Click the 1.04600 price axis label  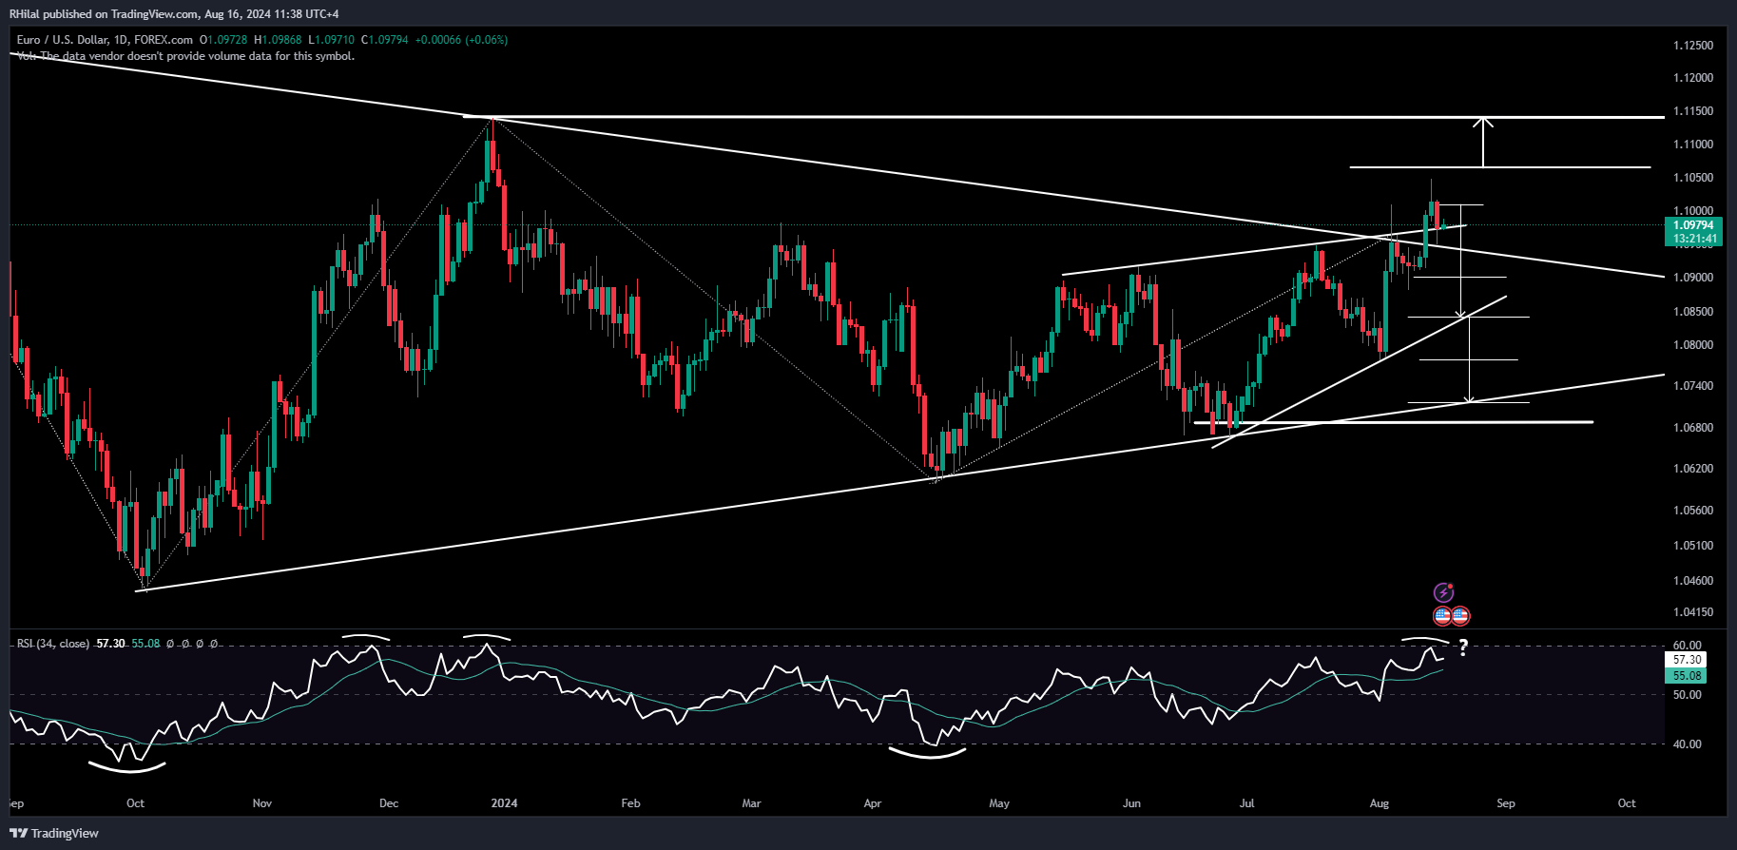pyautogui.click(x=1693, y=581)
